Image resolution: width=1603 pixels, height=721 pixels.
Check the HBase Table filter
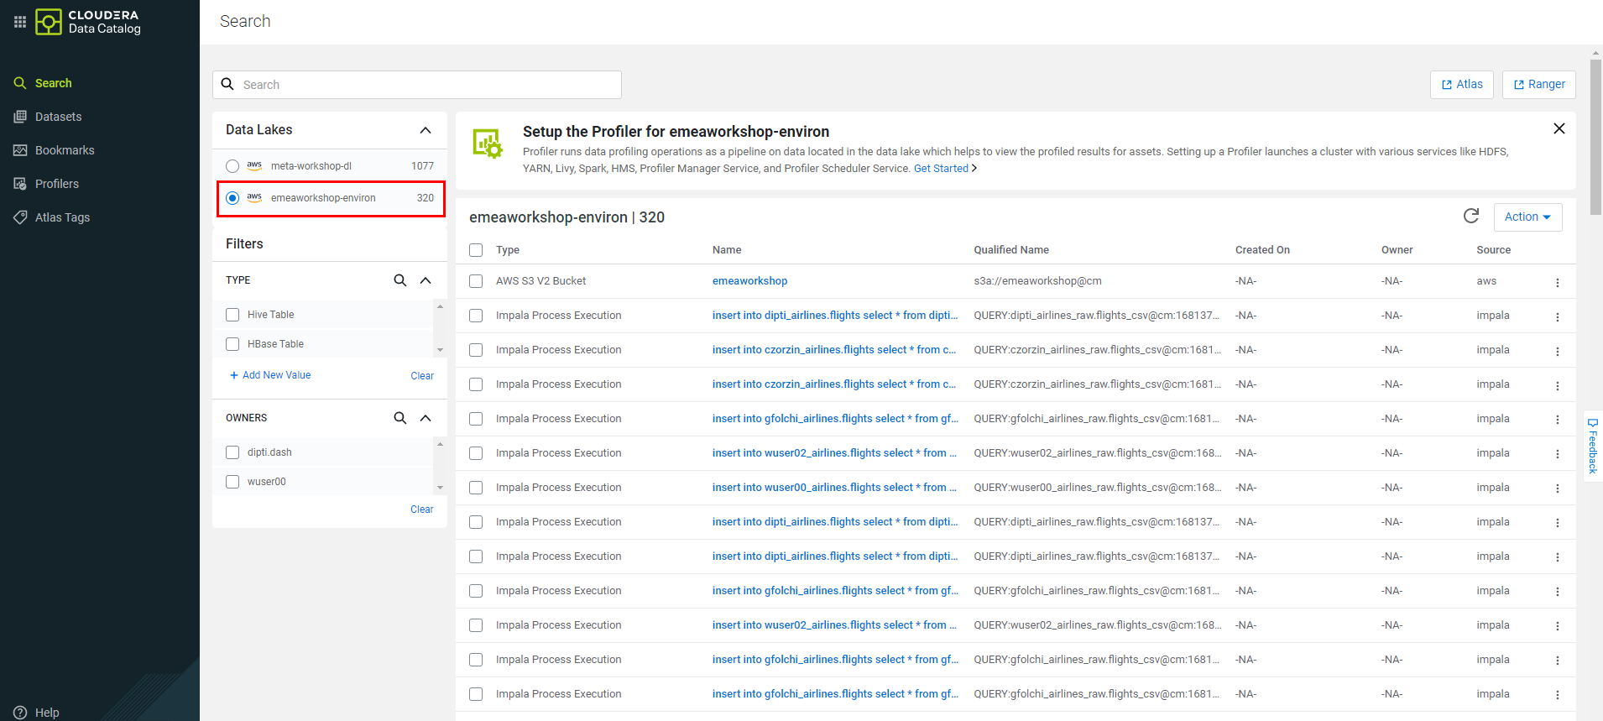(x=232, y=344)
